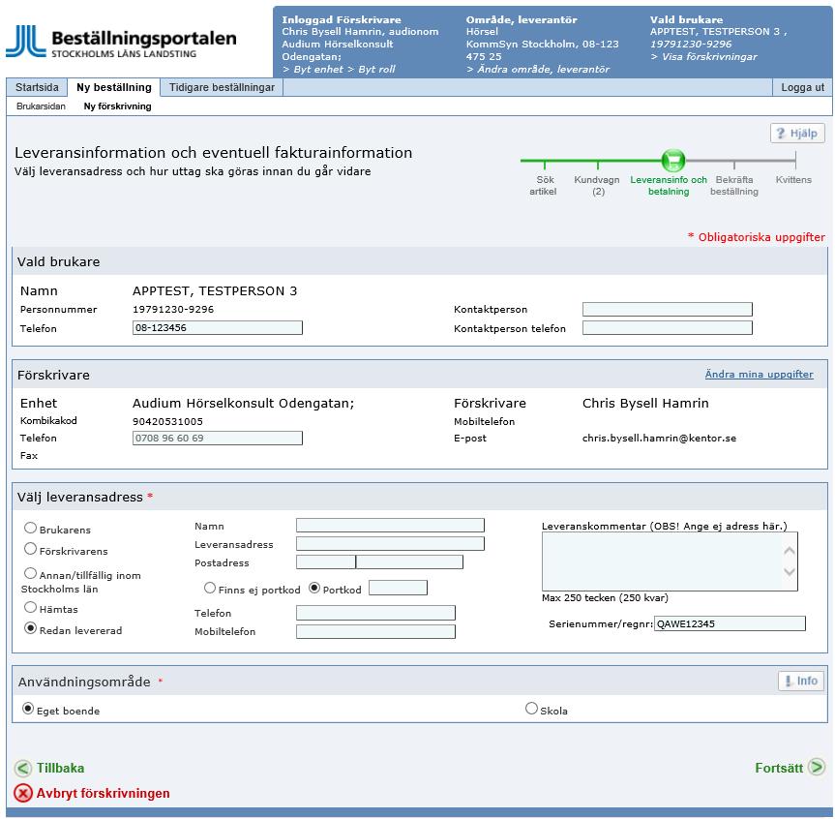Click Leveranskommentar scrollbar up arrow
This screenshot has height=819, width=835.
point(790,551)
